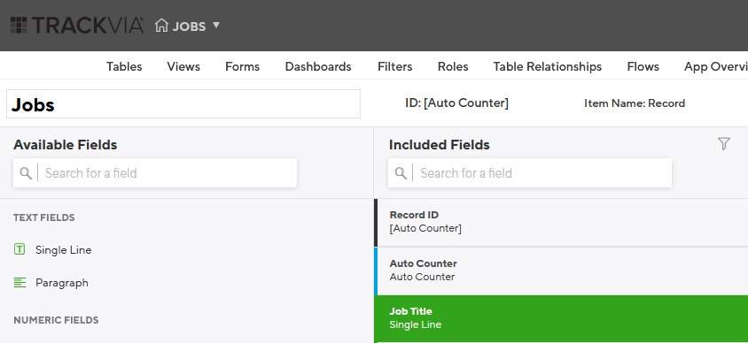This screenshot has width=748, height=343.
Task: Select the Record ID included field
Action: pos(561,222)
